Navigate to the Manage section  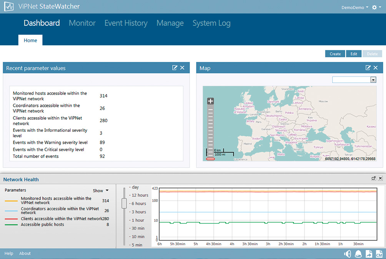coord(170,23)
